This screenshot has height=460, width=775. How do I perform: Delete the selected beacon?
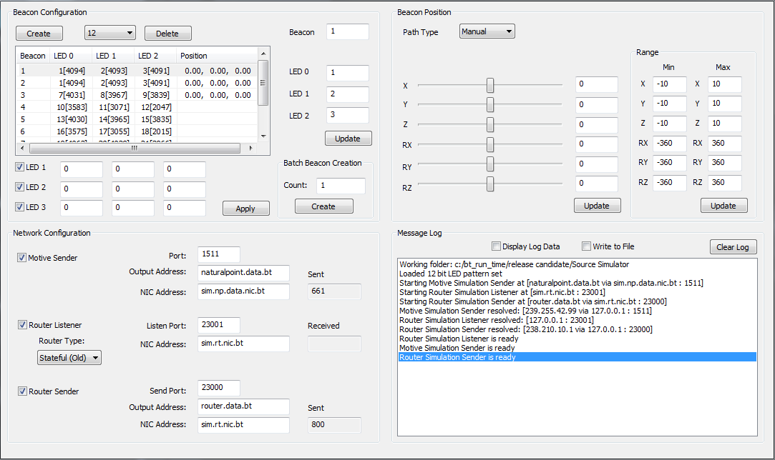tap(167, 34)
